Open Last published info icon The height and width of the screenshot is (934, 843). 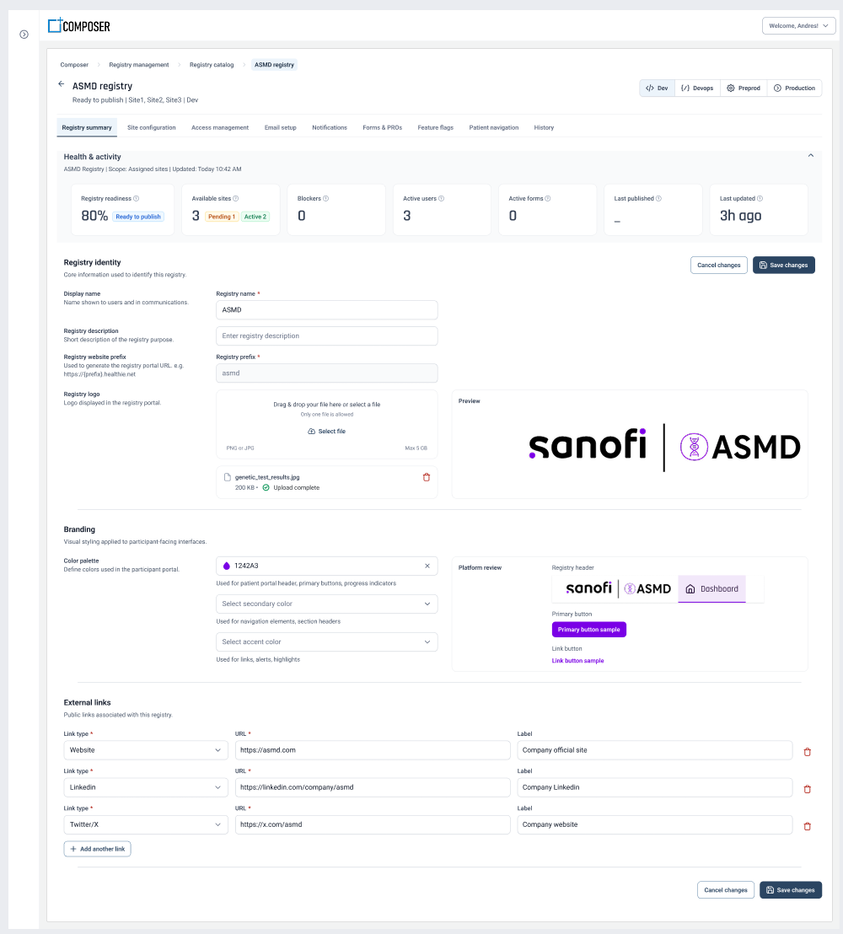658,198
